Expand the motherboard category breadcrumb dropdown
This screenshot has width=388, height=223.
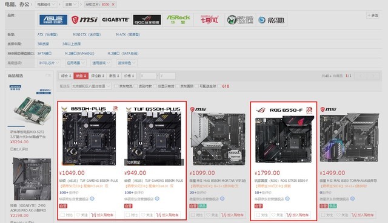[71, 4]
